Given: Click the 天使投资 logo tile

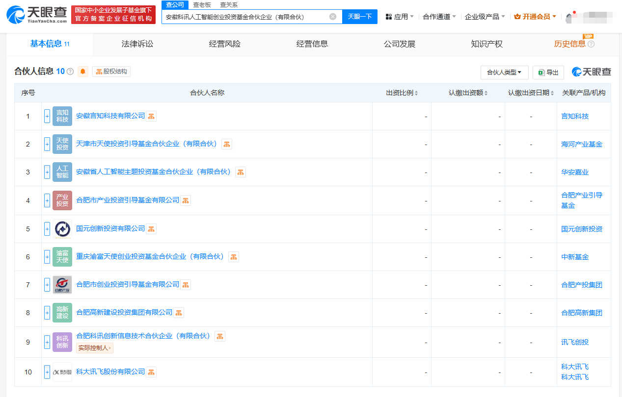Looking at the screenshot, I should point(62,144).
